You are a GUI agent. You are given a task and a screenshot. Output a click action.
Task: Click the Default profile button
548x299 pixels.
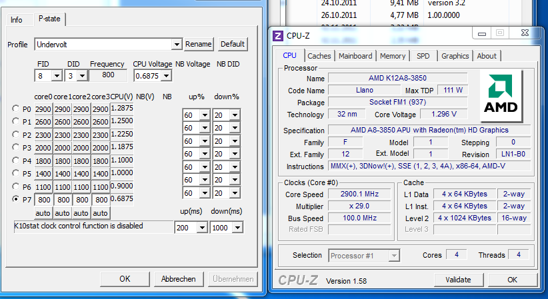coord(233,44)
